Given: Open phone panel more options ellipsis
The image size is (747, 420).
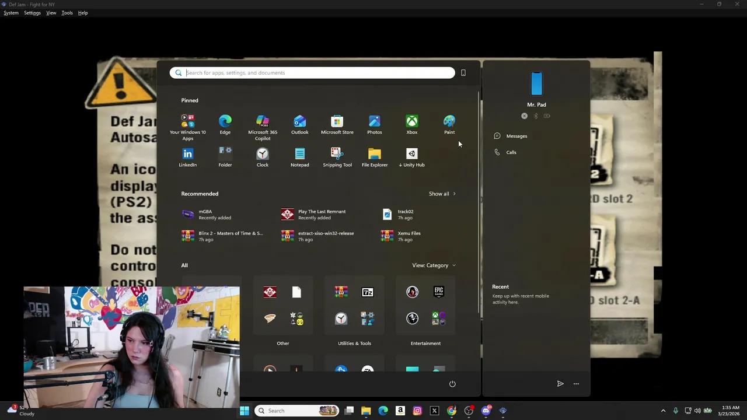Looking at the screenshot, I should (x=576, y=384).
